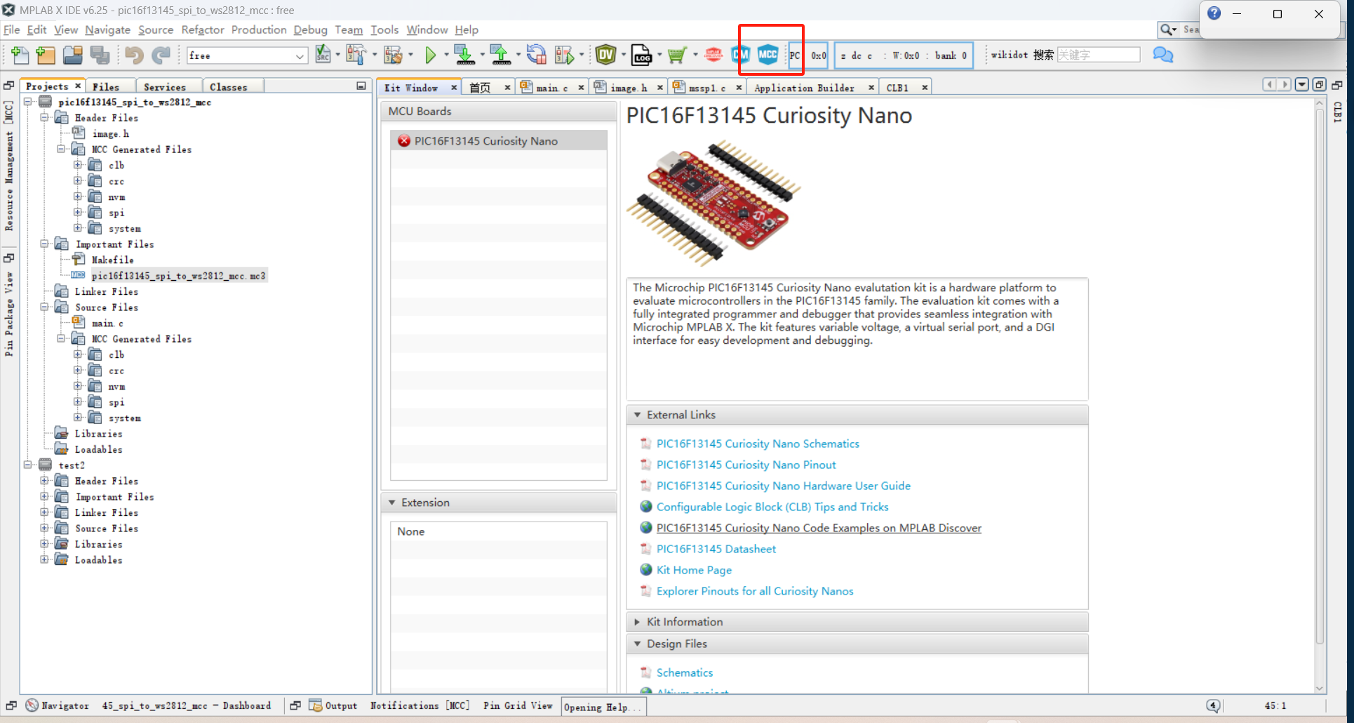Open the Refactor menu

point(203,29)
